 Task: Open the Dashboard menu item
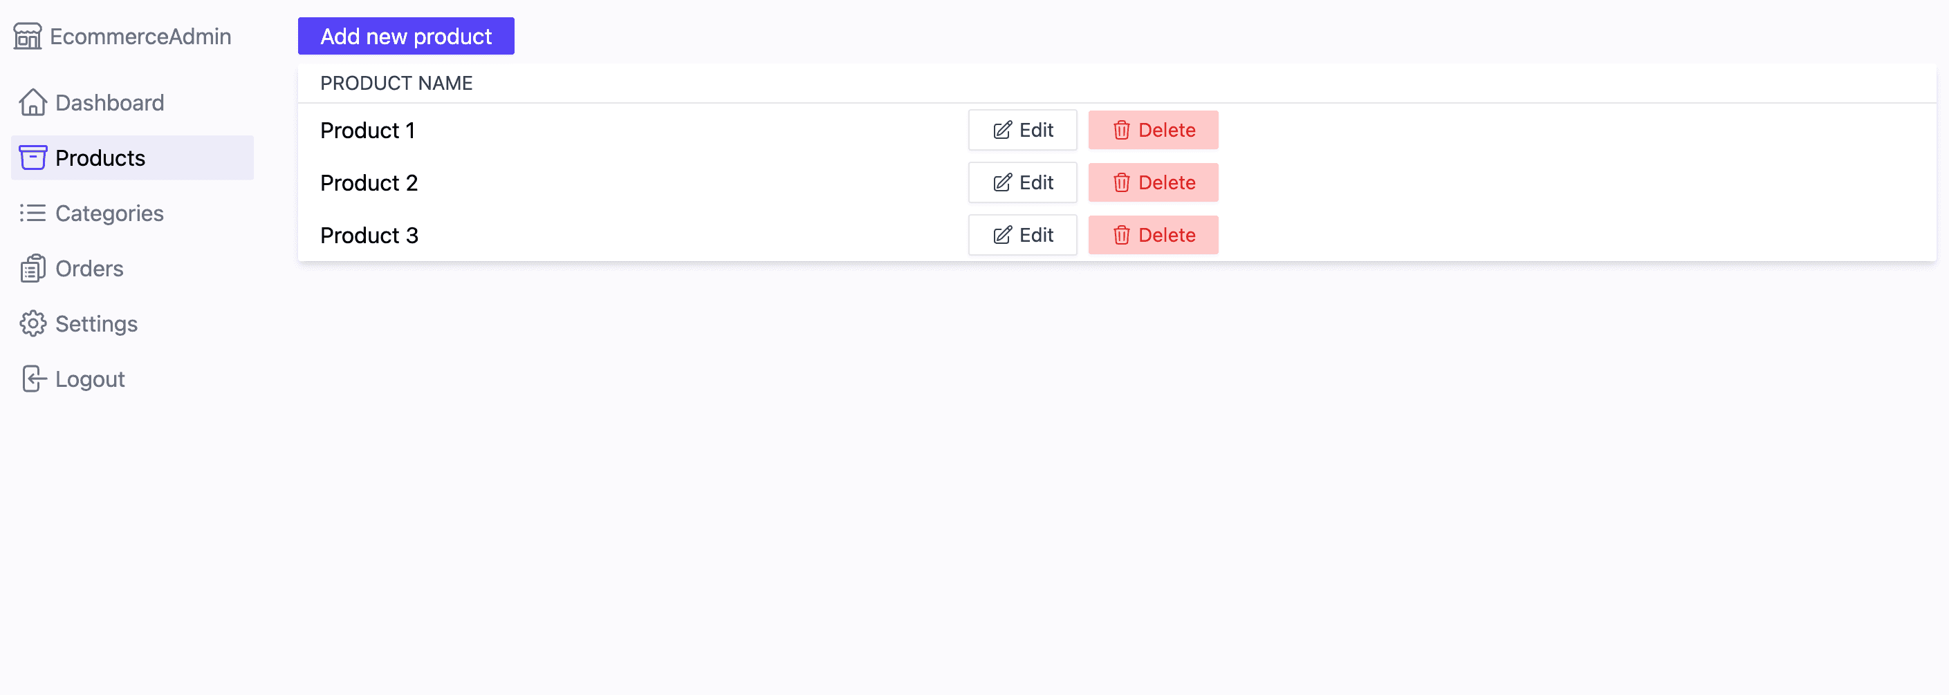click(x=109, y=102)
